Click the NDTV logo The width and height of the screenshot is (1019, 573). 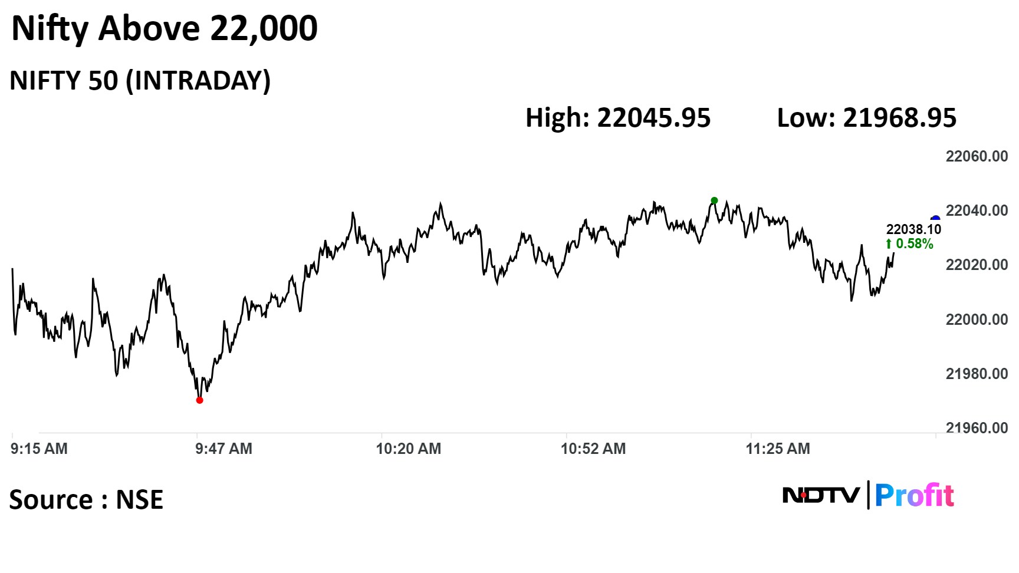(820, 495)
